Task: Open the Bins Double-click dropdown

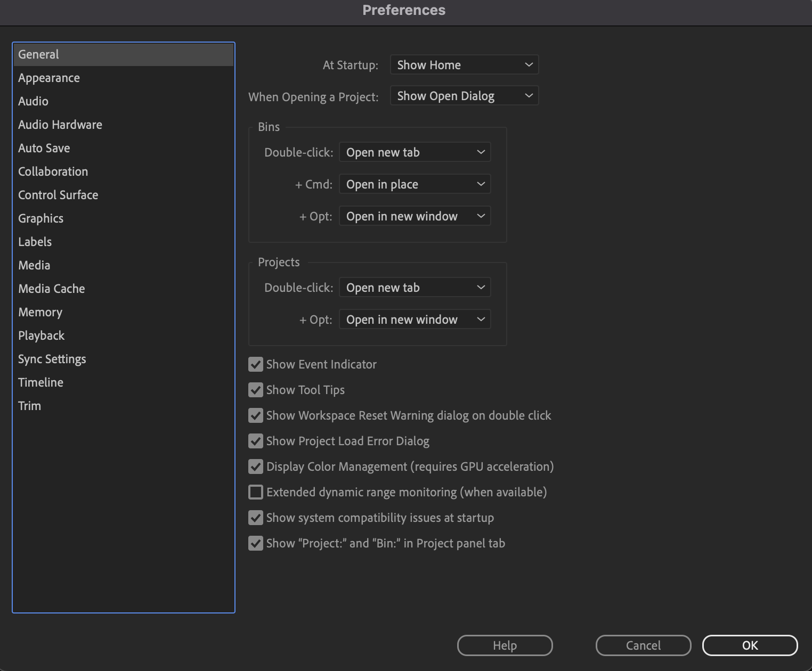Action: pos(415,152)
